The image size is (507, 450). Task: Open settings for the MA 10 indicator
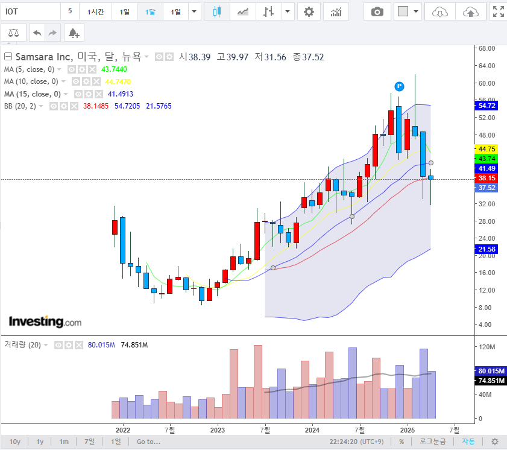click(86, 81)
